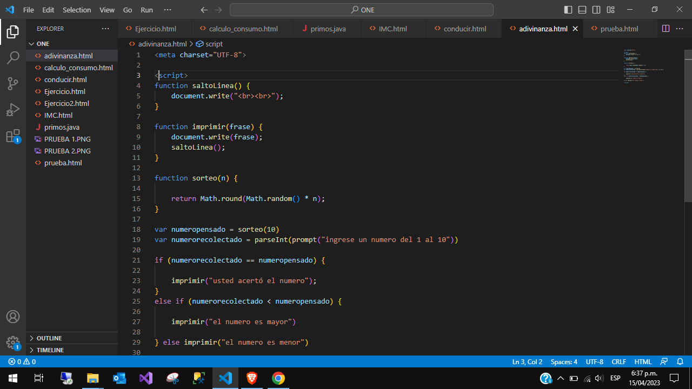This screenshot has width=692, height=389.
Task: Change language mode HTML in status bar
Action: tap(643, 362)
